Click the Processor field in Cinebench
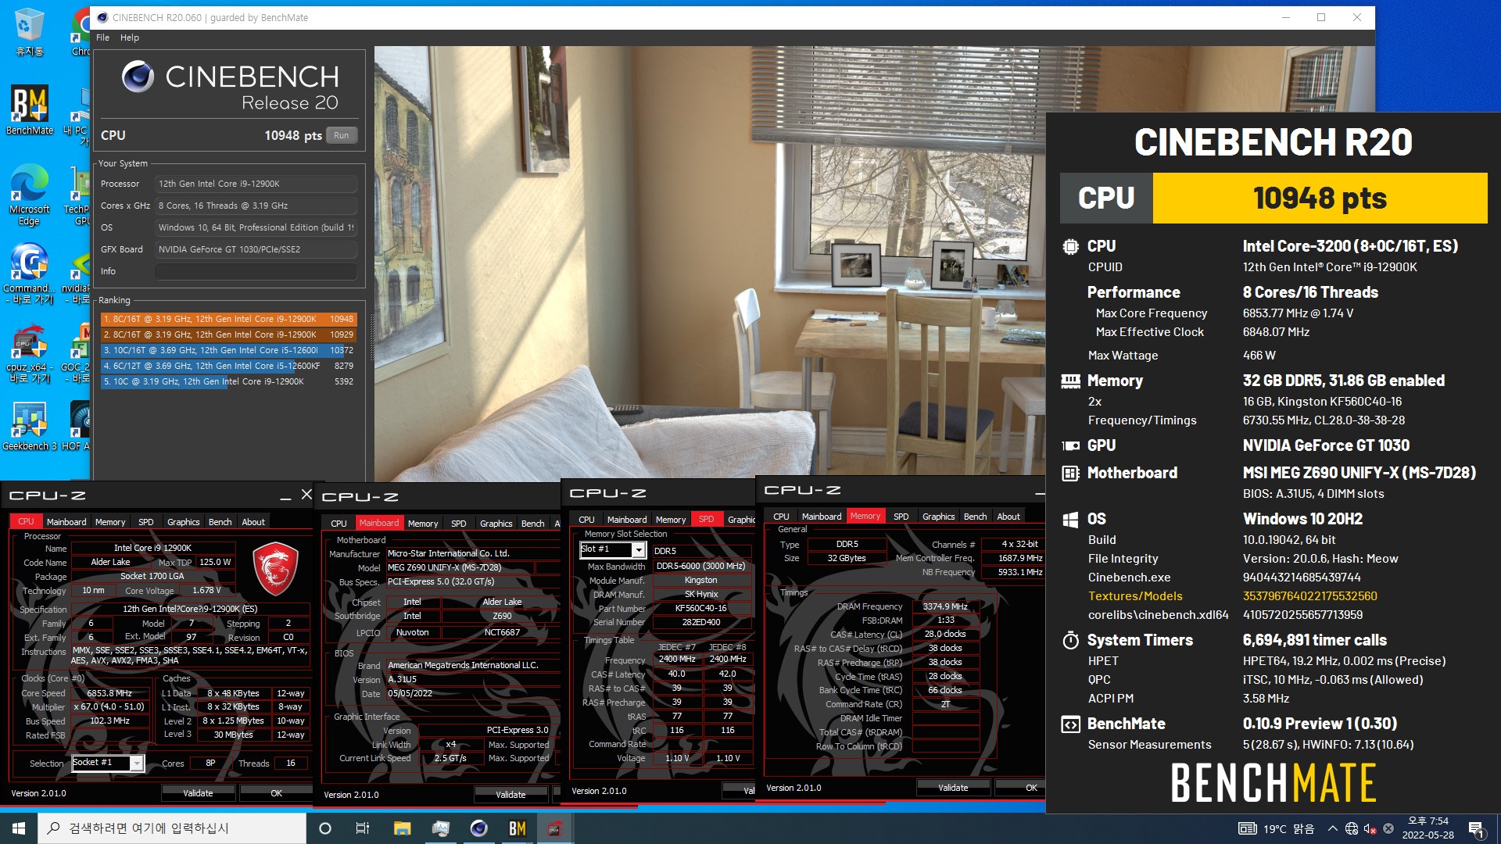Viewport: 1501px width, 844px height. 256,184
